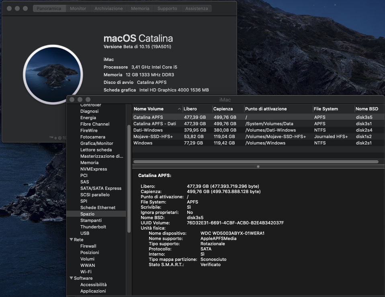
Task: Sort by Nome Volume column arrow
Action: point(179,109)
